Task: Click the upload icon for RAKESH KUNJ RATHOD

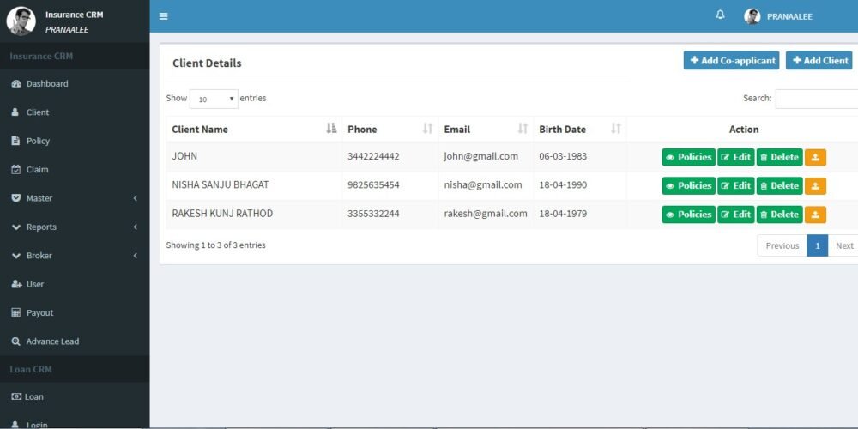Action: [815, 214]
